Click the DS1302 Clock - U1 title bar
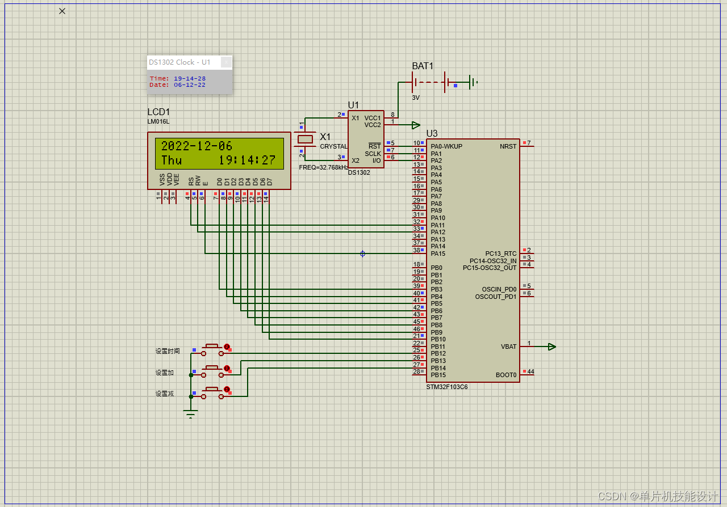 190,62
